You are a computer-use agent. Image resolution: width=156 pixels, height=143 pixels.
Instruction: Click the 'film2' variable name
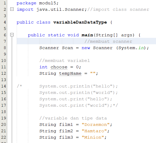click(66, 131)
